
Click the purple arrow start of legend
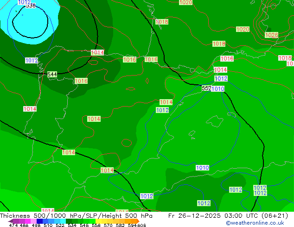pyautogui.click(x=10, y=221)
